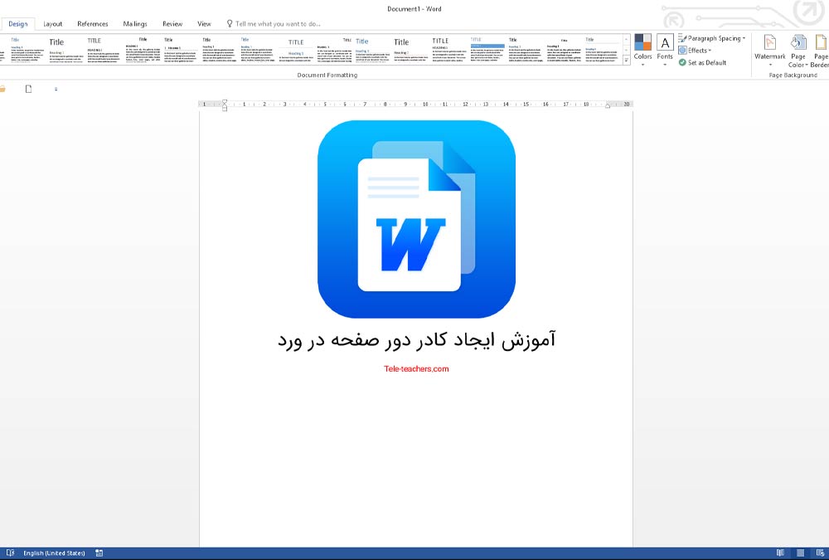Click the Persian heading text in the document

pos(417,340)
